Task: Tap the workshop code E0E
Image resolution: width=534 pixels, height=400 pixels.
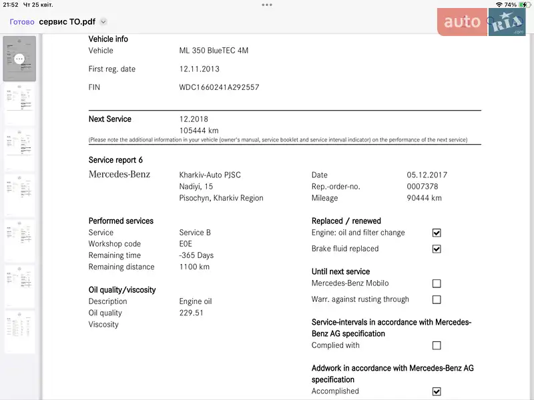Action: pos(186,244)
